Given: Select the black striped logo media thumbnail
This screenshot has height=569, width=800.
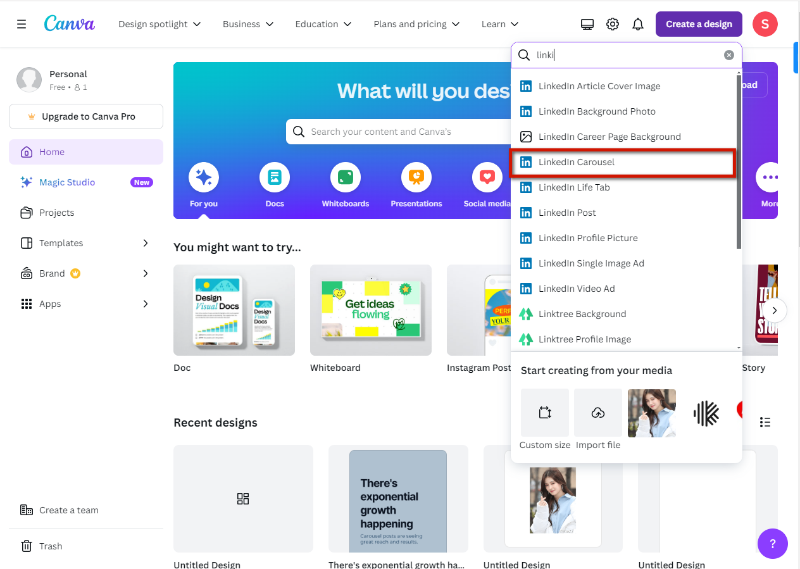Looking at the screenshot, I should (x=706, y=413).
